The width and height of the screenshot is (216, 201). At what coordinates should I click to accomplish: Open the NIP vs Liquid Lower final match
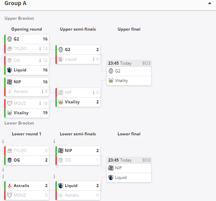coord(129,170)
